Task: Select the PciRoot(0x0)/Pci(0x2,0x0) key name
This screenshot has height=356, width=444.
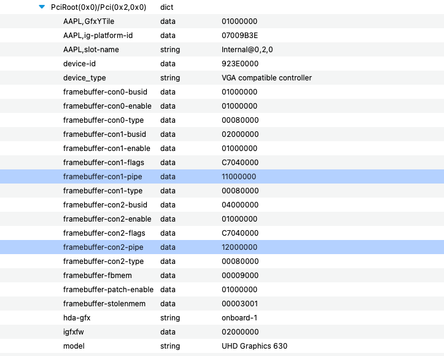Action: point(98,7)
